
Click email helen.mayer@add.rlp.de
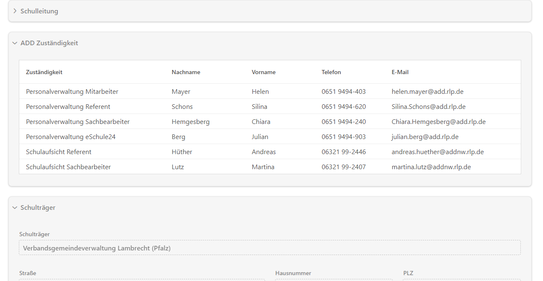point(427,92)
